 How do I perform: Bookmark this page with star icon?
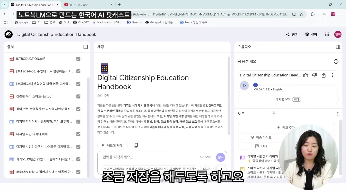(301, 14)
